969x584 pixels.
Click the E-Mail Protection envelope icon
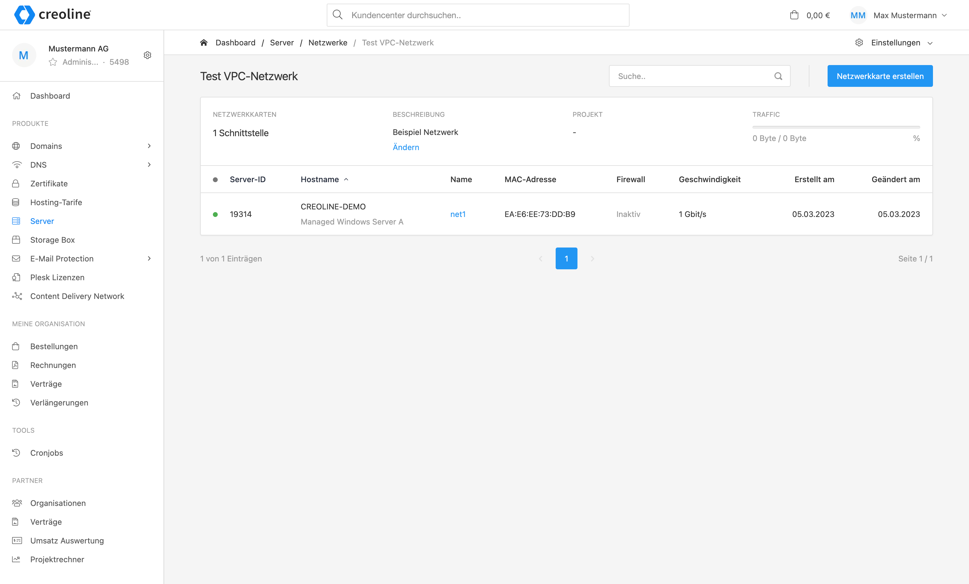point(16,259)
